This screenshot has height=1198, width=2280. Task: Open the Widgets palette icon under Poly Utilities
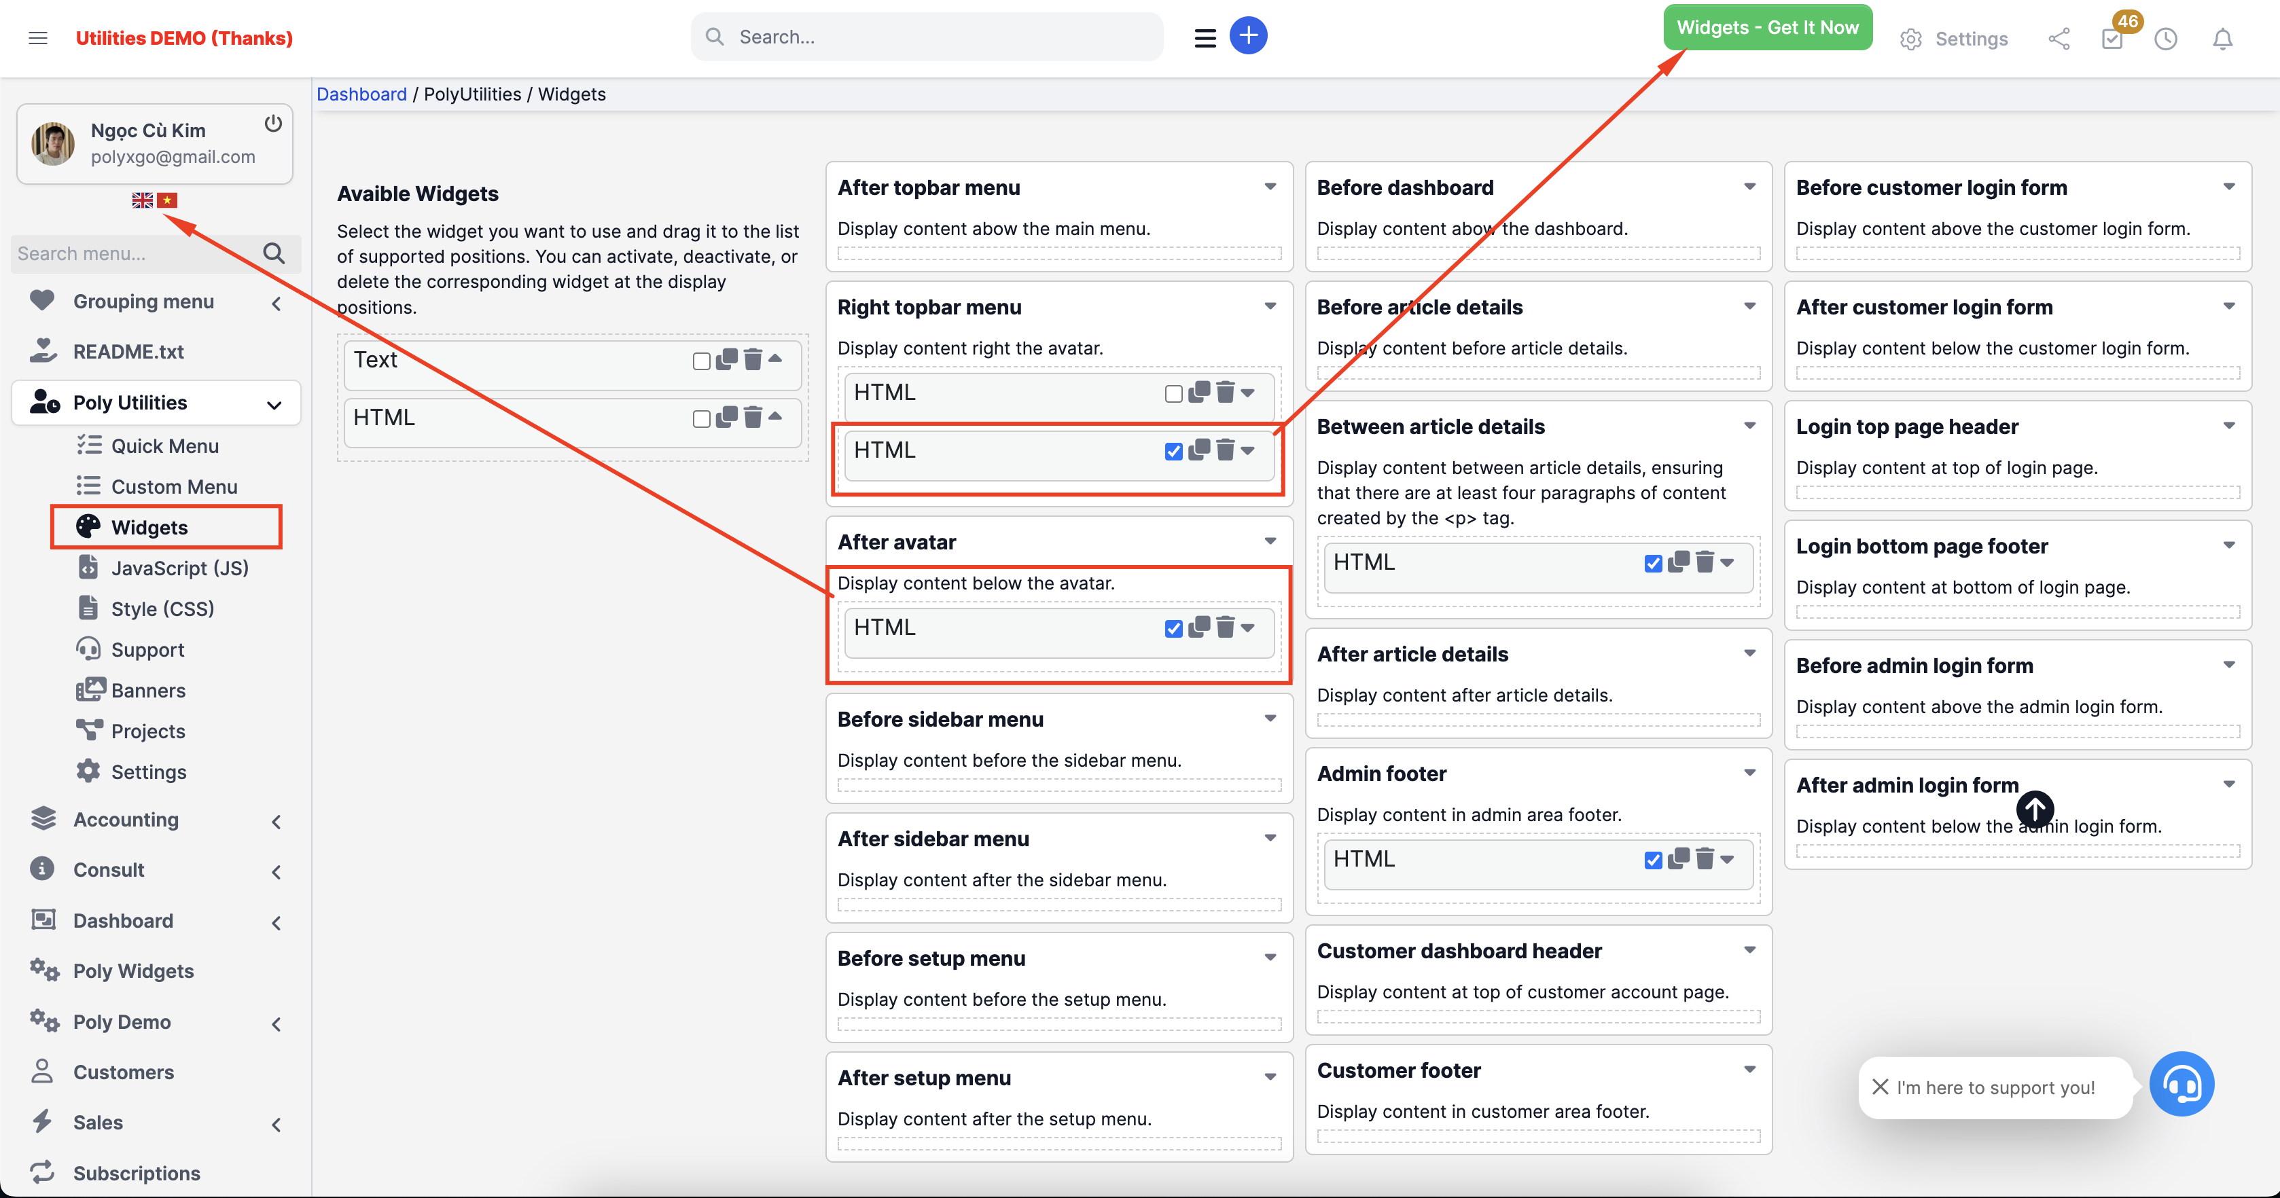(x=88, y=526)
